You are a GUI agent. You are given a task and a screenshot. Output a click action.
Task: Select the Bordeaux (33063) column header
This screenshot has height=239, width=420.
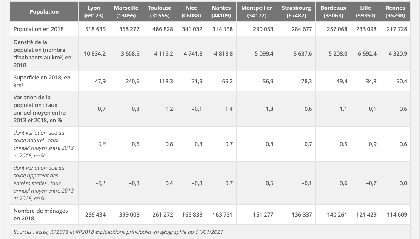333,12
